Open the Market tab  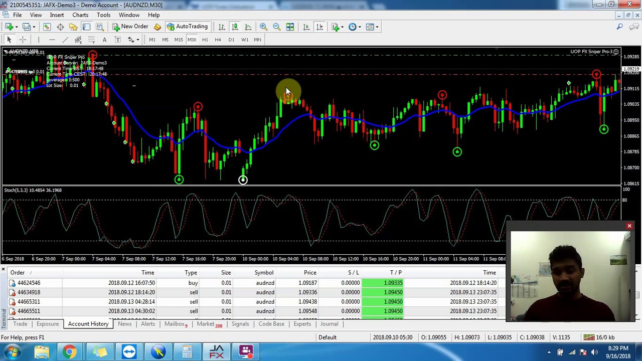(x=209, y=324)
